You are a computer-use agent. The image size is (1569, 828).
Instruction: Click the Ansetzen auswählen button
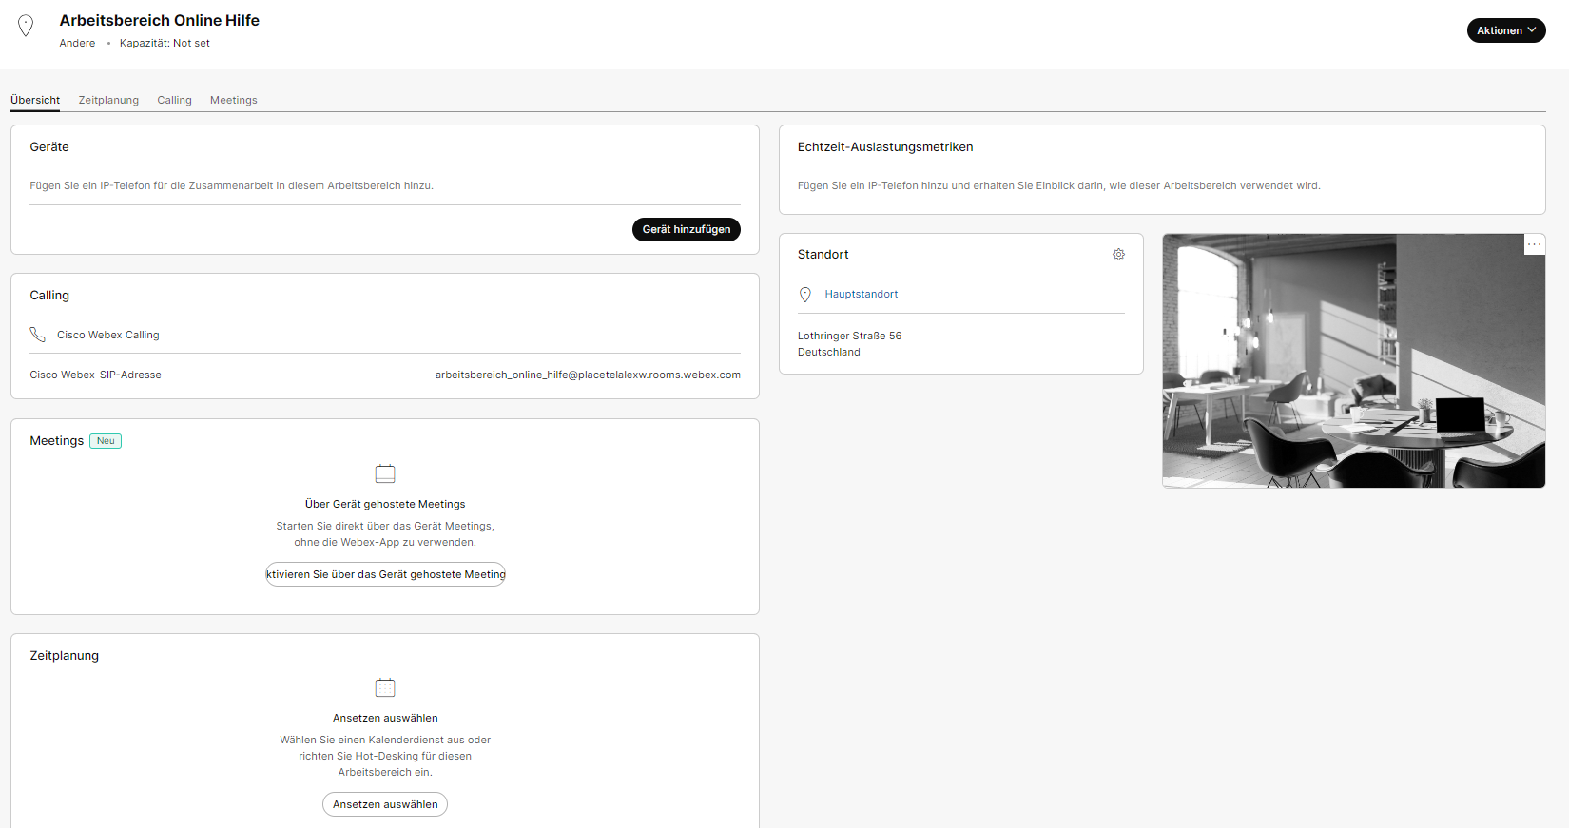[x=385, y=804]
